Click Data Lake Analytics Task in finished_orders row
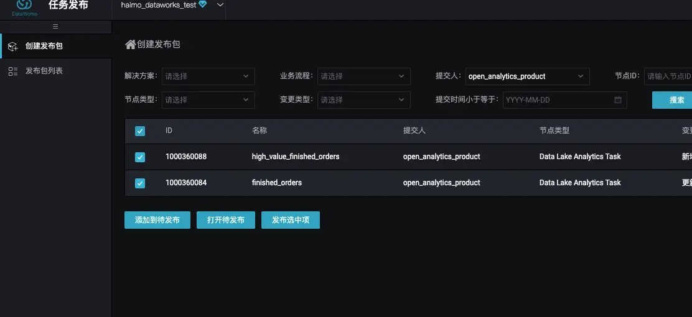 (x=580, y=183)
